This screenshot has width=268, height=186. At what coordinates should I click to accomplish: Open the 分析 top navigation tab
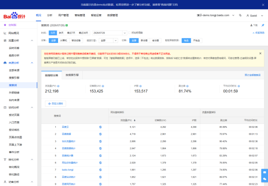point(50,15)
